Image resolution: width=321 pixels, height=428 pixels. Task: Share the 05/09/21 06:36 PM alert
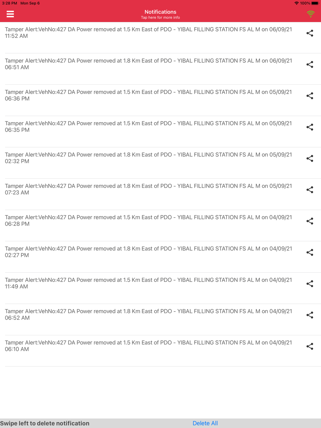(x=310, y=96)
